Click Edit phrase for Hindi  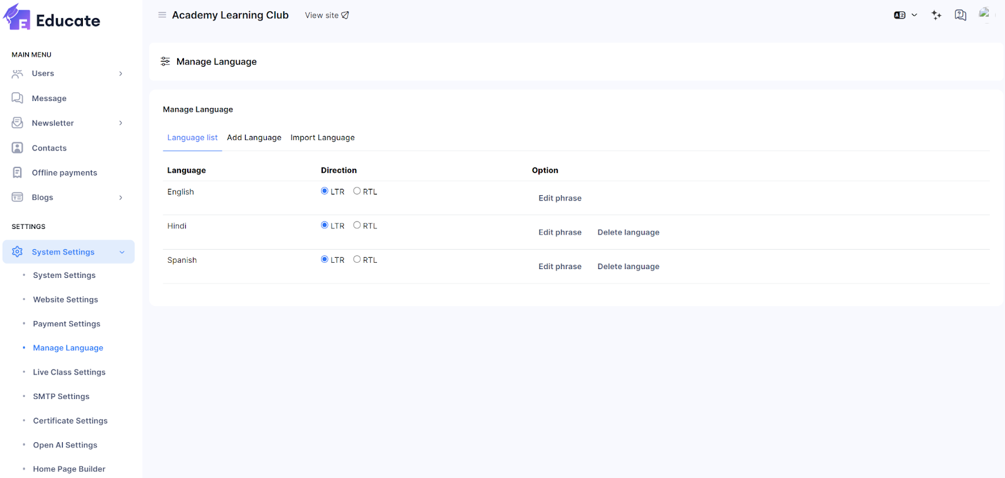click(x=560, y=233)
